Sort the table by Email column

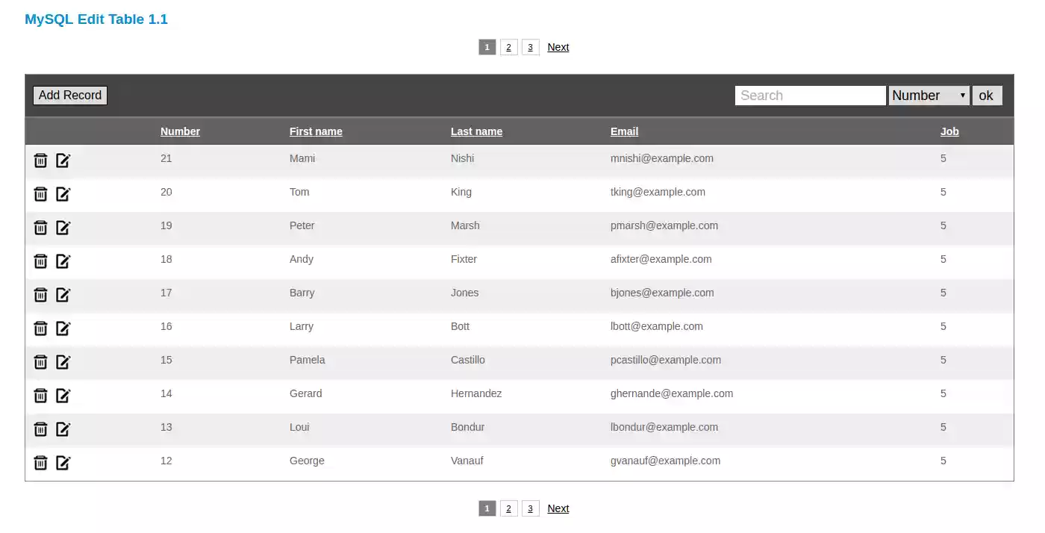[624, 131]
